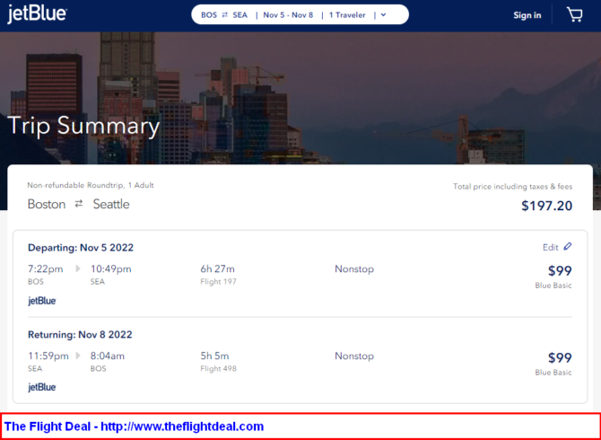Click the 11:59pm departure time
Image resolution: width=601 pixels, height=440 pixels.
48,356
